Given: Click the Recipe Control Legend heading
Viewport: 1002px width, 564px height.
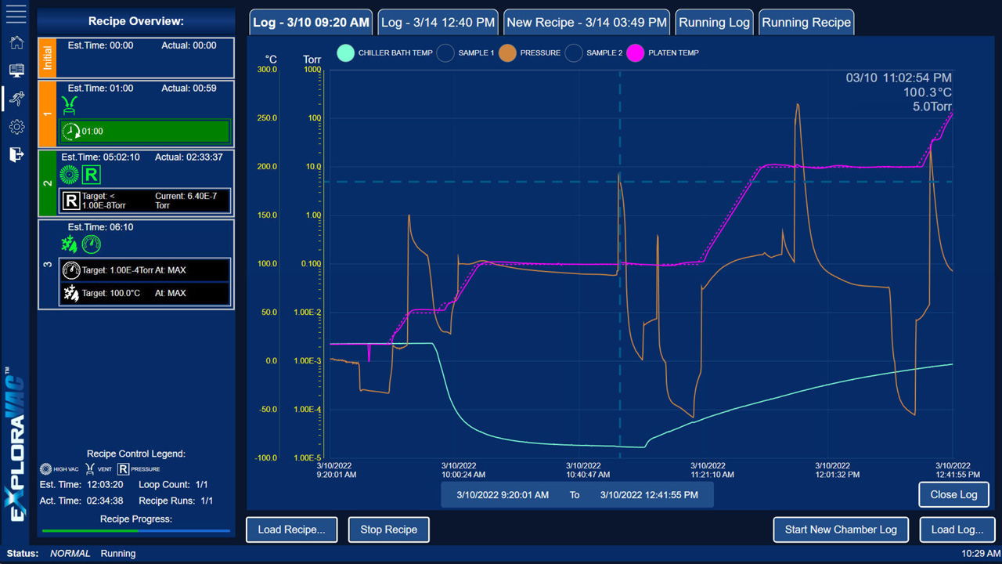Looking at the screenshot, I should [136, 454].
